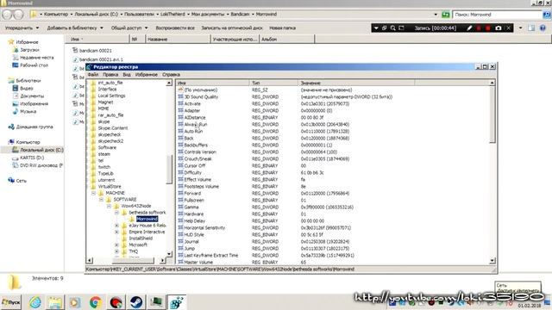Open Общий доступ dropdown
552x310 pixels.
click(129, 28)
